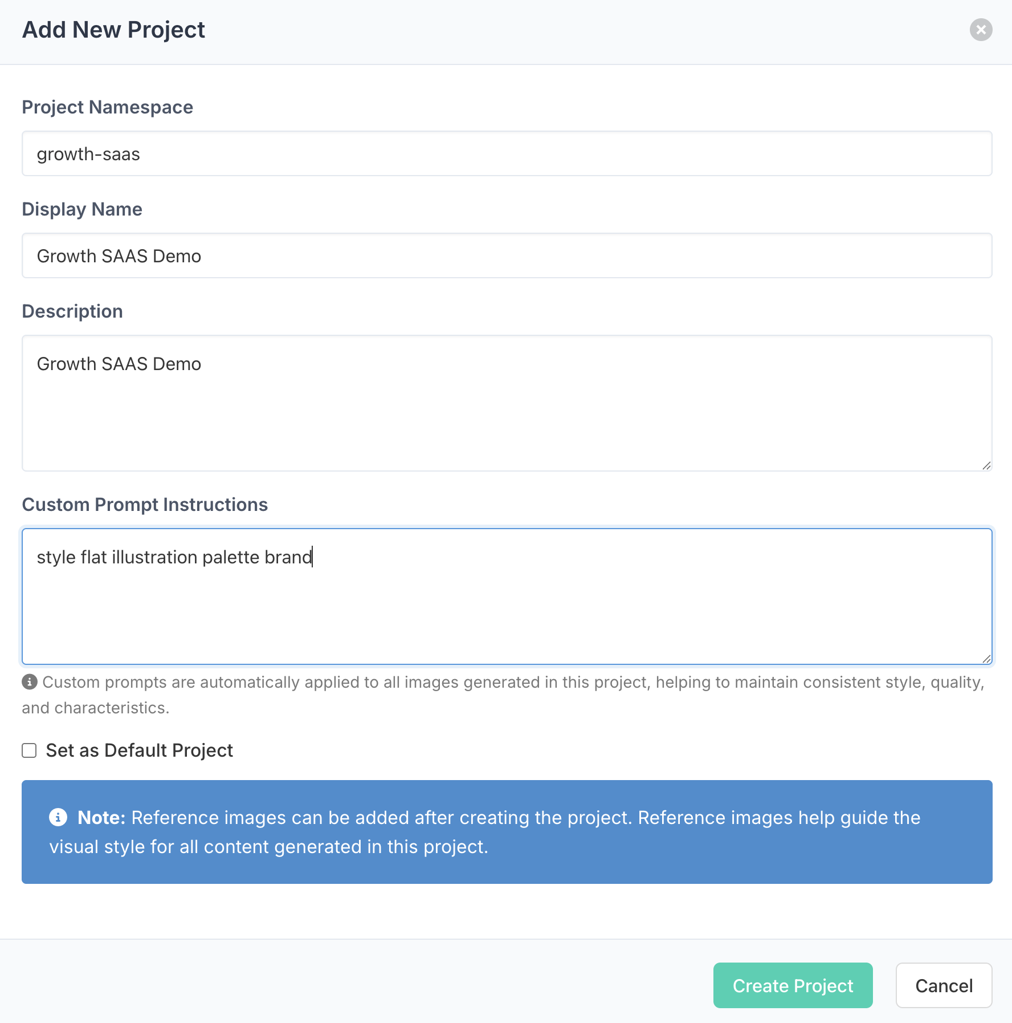Screen dimensions: 1012x1023
Task: Click inside Custom Prompt Instructions textarea
Action: click(507, 596)
